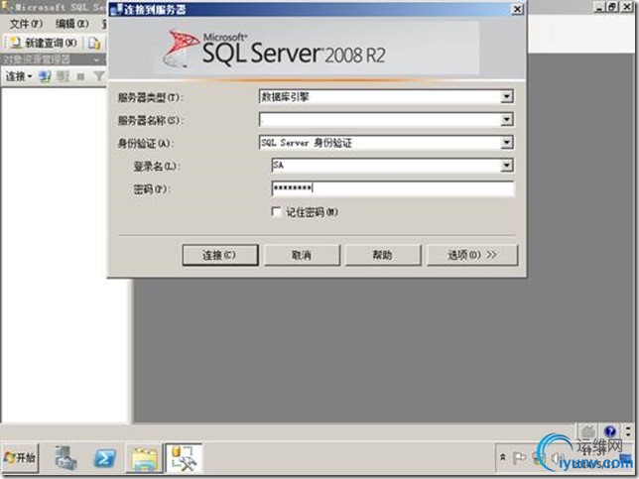Click the 帮助 button
This screenshot has width=639, height=479.
coord(383,255)
